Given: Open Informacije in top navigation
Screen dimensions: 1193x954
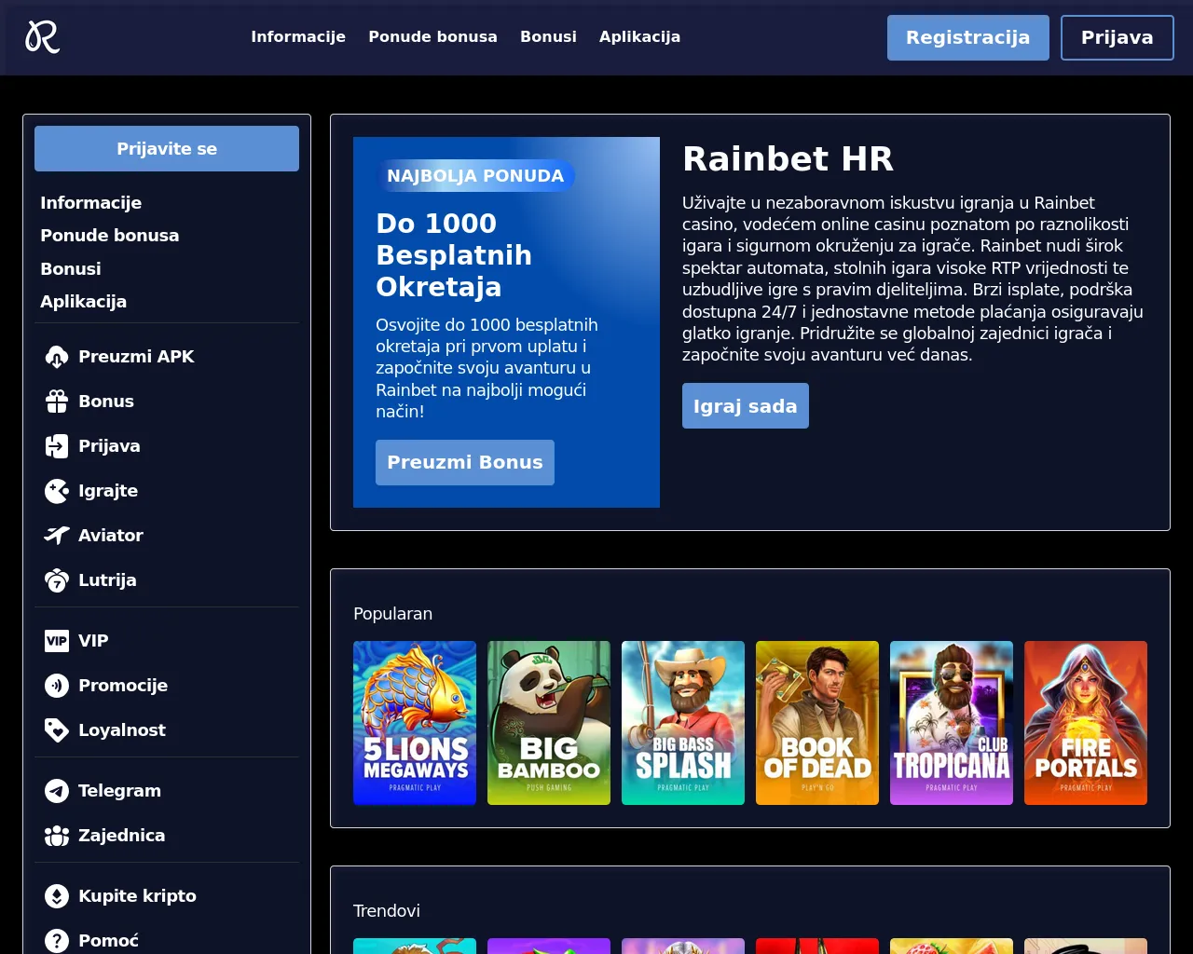Looking at the screenshot, I should point(298,37).
